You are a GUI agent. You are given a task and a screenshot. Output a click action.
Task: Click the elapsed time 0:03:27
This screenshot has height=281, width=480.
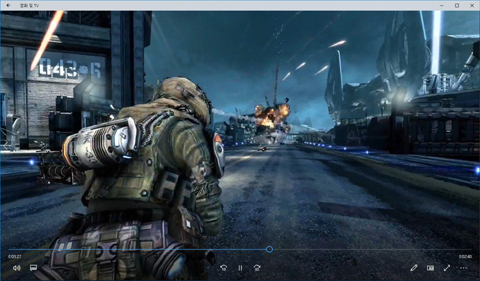click(x=14, y=256)
